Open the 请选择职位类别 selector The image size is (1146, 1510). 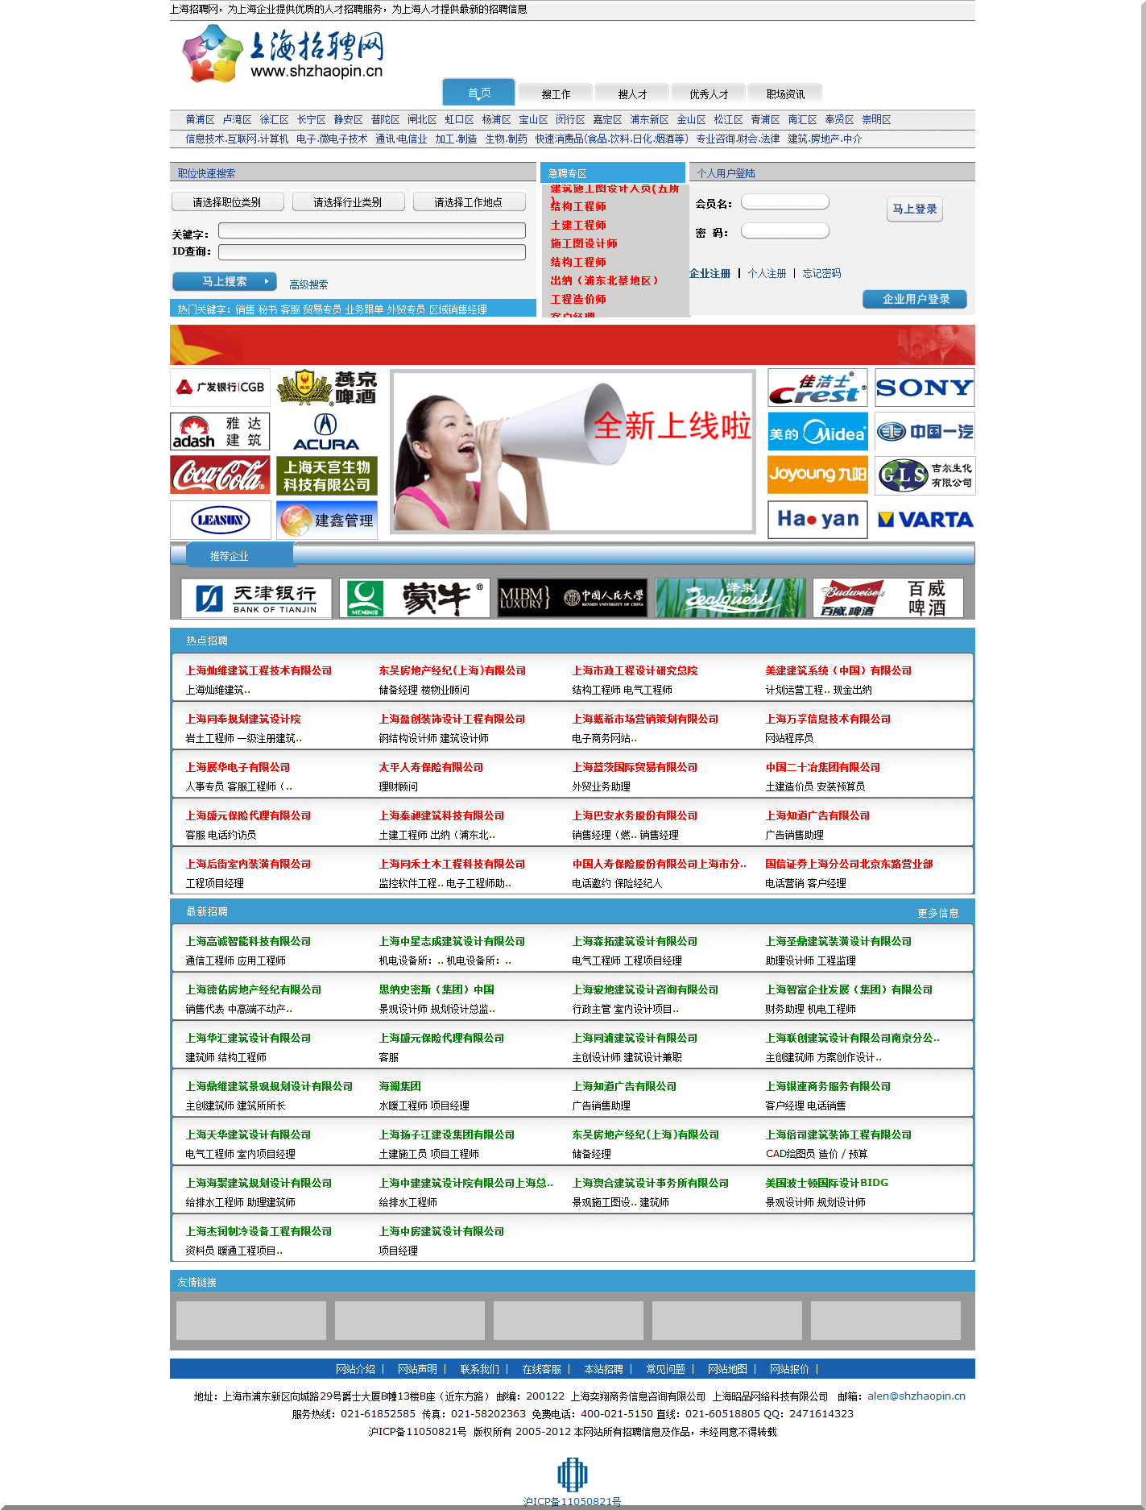[227, 202]
